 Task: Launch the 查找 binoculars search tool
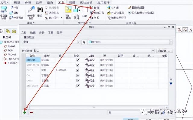tap(40, 12)
